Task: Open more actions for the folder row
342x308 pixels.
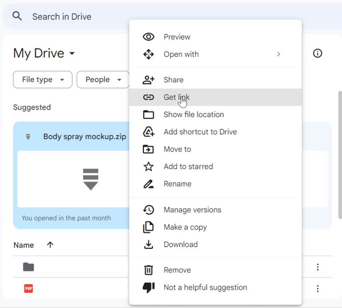Action: point(318,267)
